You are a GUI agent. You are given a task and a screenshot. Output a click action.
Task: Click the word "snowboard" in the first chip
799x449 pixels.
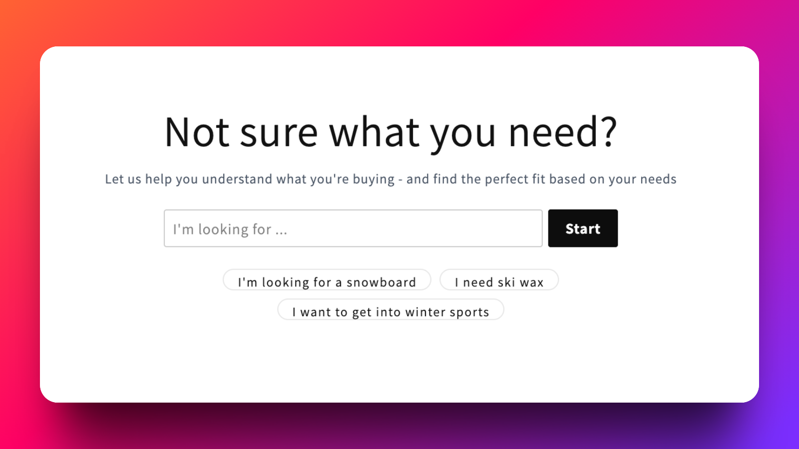(x=381, y=282)
